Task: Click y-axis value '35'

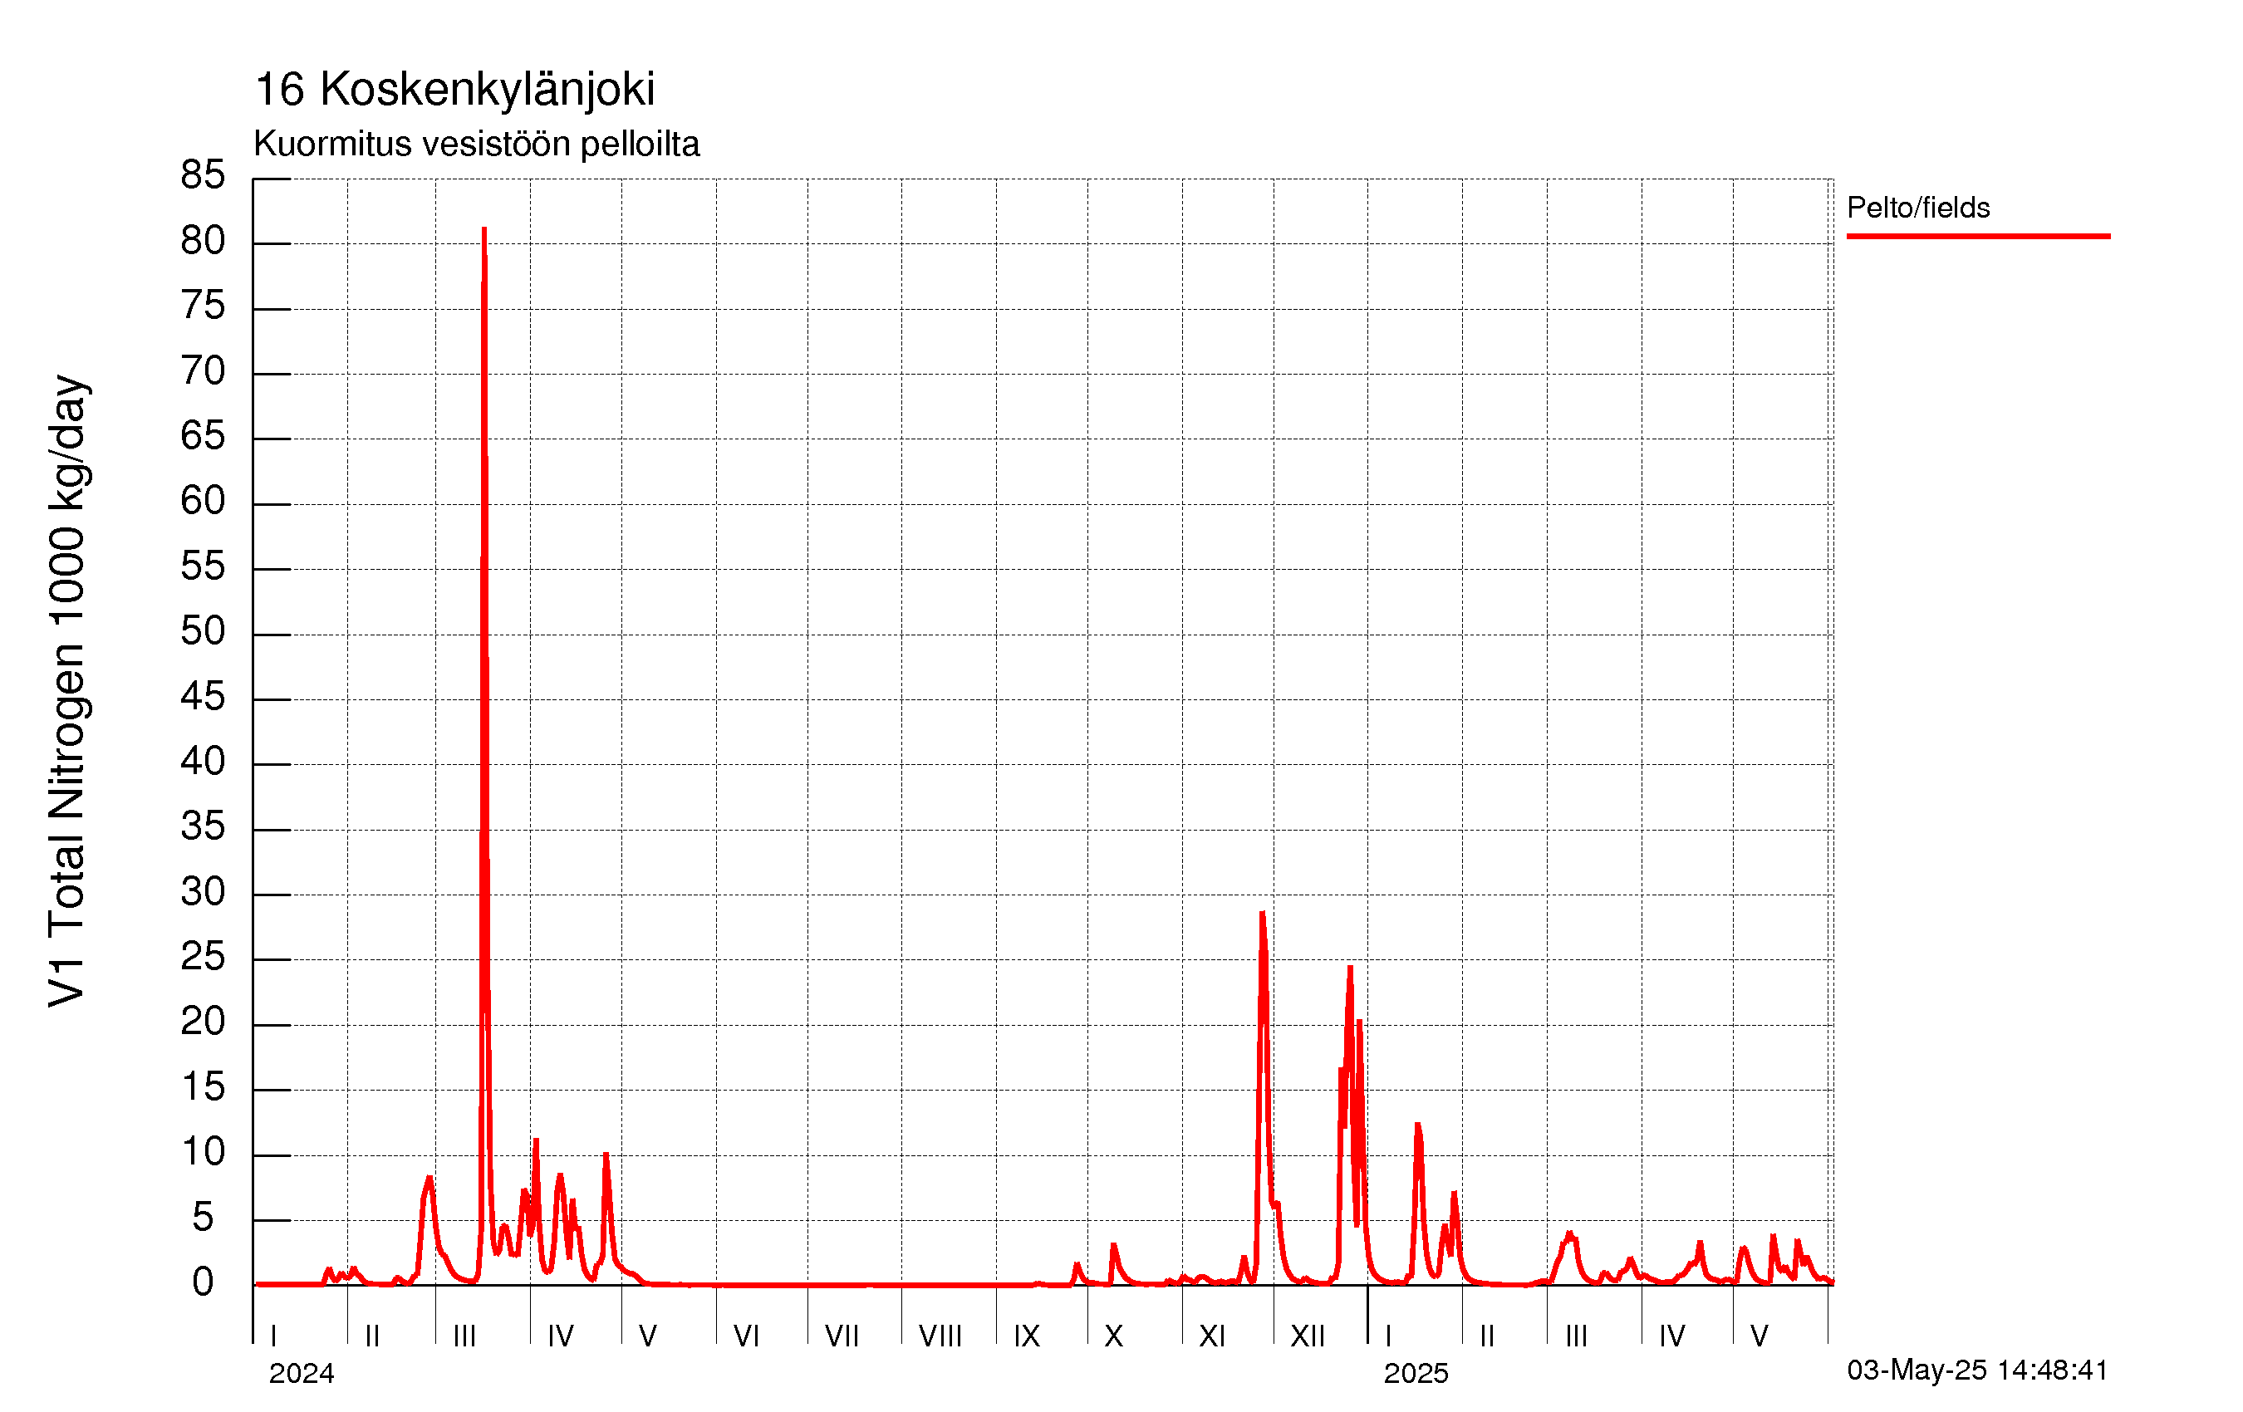Action: click(203, 826)
